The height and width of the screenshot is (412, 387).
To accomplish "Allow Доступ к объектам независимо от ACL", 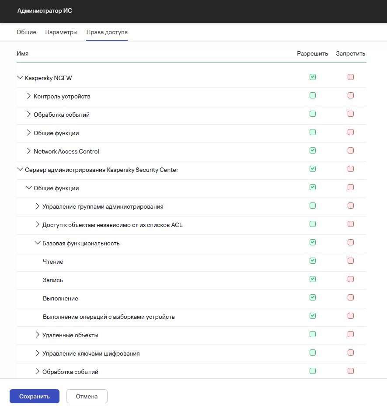I will point(313,224).
